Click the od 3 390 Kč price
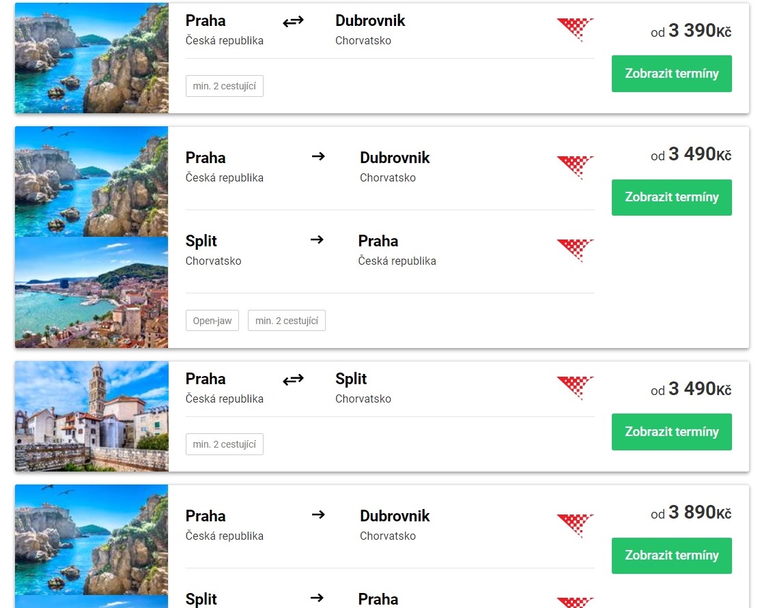The height and width of the screenshot is (608, 760). pyautogui.click(x=690, y=31)
